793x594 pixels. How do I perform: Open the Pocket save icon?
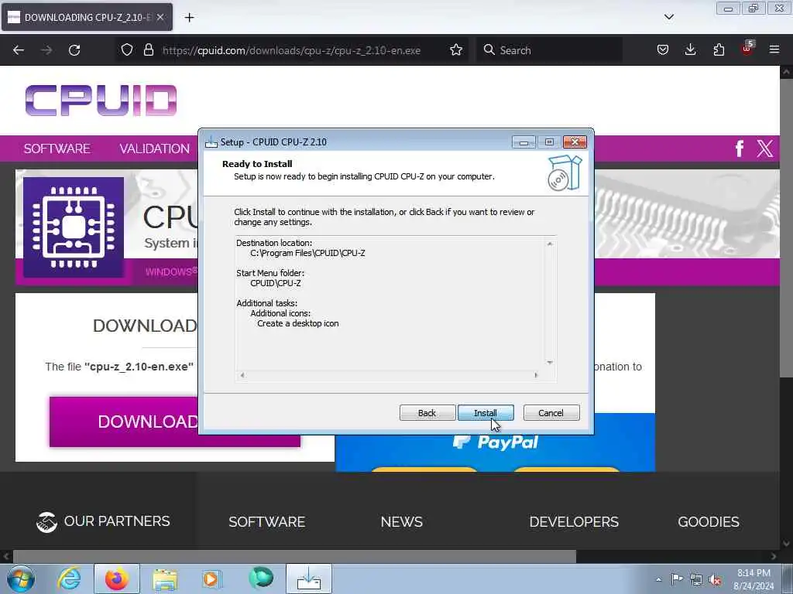tap(663, 50)
